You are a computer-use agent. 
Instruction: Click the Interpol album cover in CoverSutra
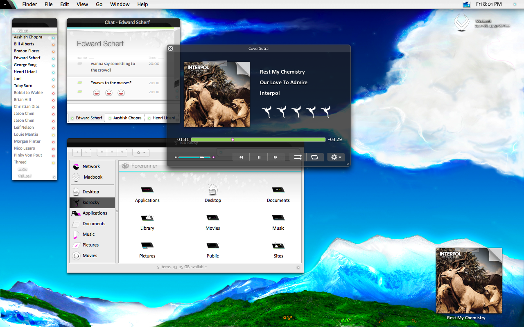tap(217, 94)
